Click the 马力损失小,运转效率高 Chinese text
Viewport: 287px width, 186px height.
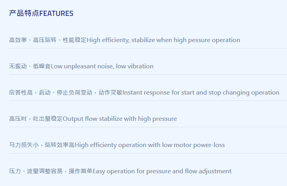[42, 145]
